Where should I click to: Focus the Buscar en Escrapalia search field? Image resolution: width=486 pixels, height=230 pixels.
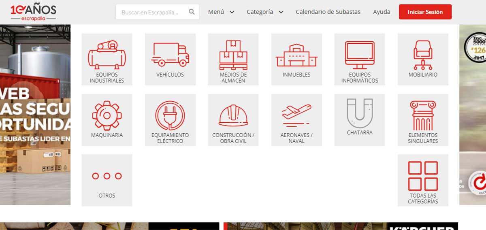click(153, 12)
